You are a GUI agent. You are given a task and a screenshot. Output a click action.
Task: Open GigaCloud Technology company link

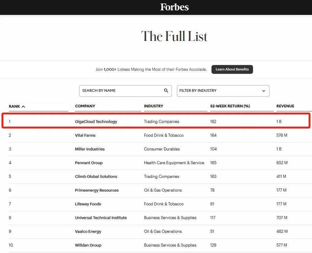pos(96,121)
